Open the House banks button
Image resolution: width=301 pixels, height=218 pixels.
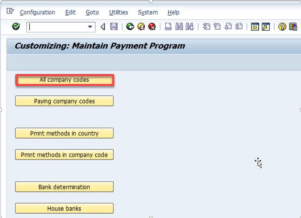[x=64, y=208]
